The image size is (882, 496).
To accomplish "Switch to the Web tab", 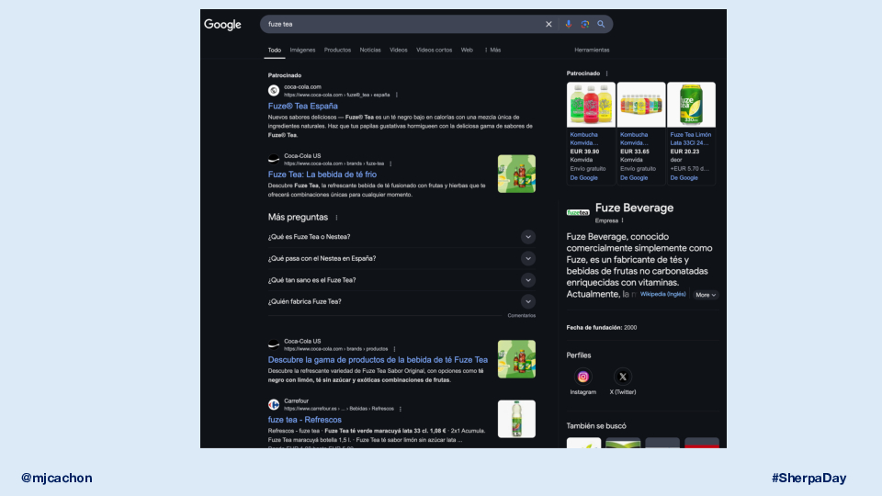I will click(x=467, y=50).
